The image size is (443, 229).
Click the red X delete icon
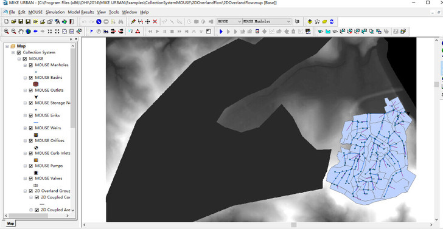point(155,21)
